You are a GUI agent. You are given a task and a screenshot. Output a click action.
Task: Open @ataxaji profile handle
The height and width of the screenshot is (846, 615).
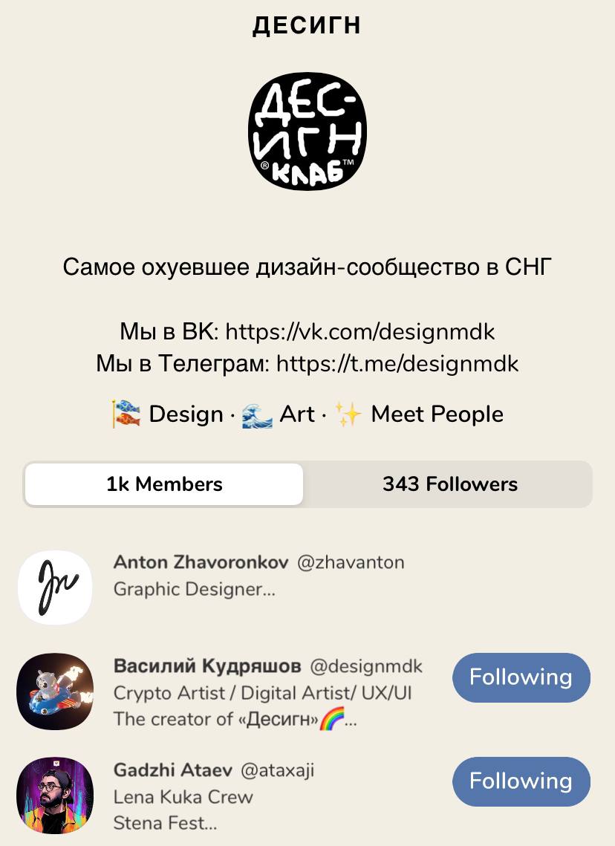[277, 770]
